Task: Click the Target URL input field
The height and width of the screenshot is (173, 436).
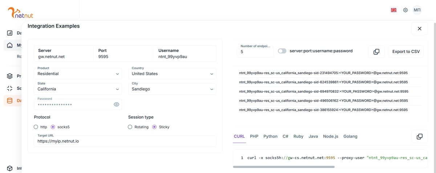Action: 125,141
